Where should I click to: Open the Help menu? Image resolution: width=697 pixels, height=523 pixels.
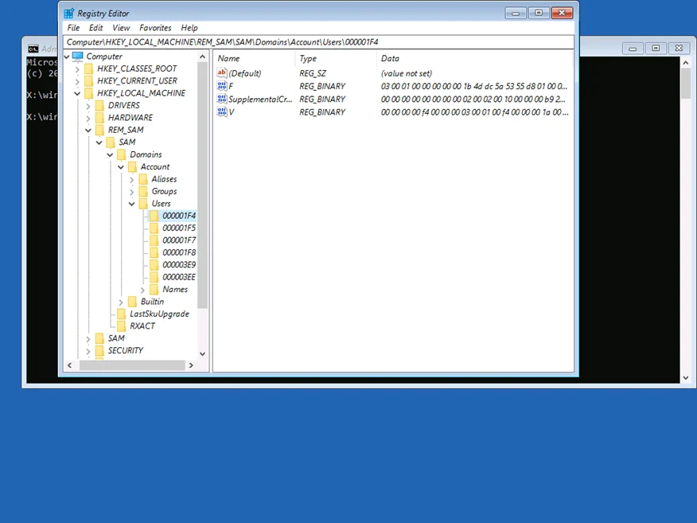[x=189, y=28]
